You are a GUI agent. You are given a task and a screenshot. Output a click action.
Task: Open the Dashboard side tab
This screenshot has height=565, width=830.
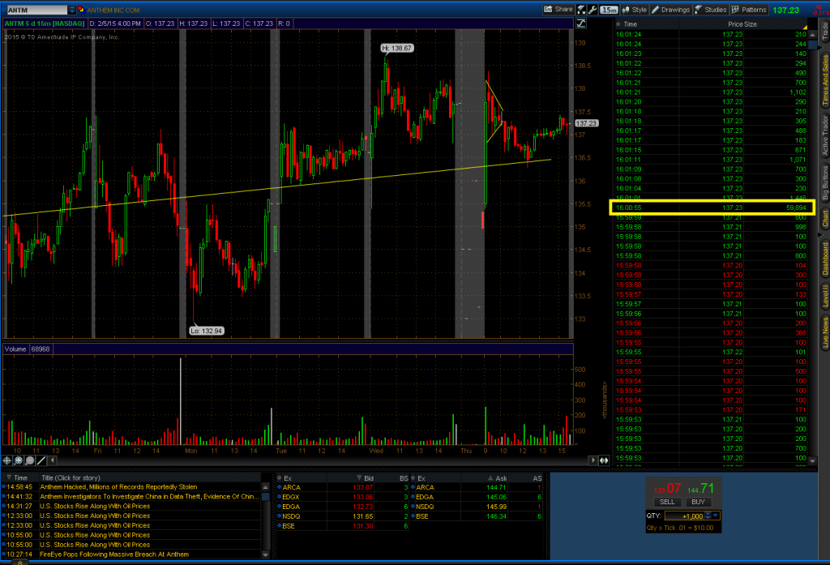coord(824,259)
